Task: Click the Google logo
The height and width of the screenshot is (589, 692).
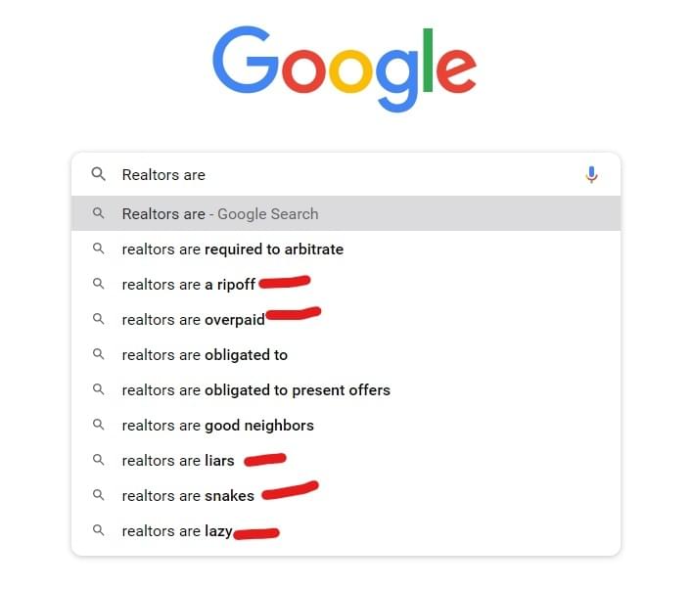Action: tap(345, 68)
